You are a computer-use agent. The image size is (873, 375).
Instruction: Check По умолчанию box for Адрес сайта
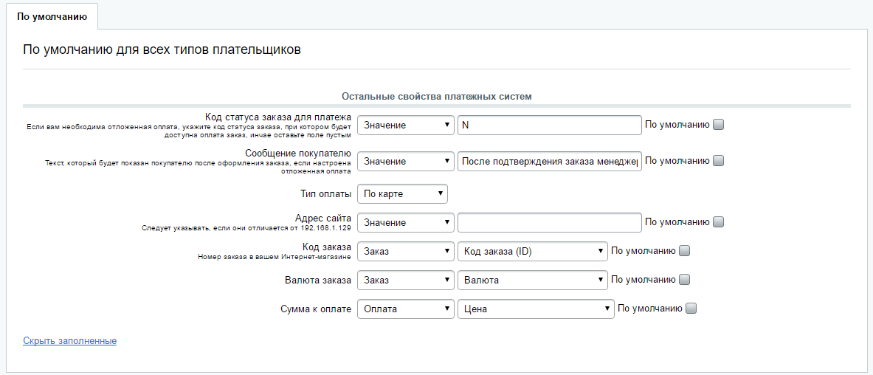tap(718, 221)
